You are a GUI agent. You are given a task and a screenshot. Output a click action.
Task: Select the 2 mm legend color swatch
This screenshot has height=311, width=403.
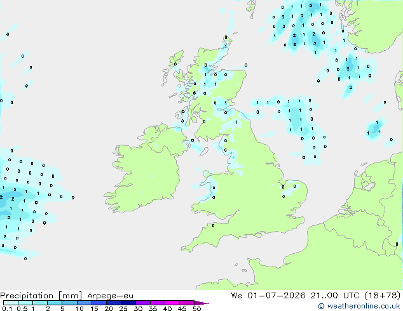click(x=55, y=303)
